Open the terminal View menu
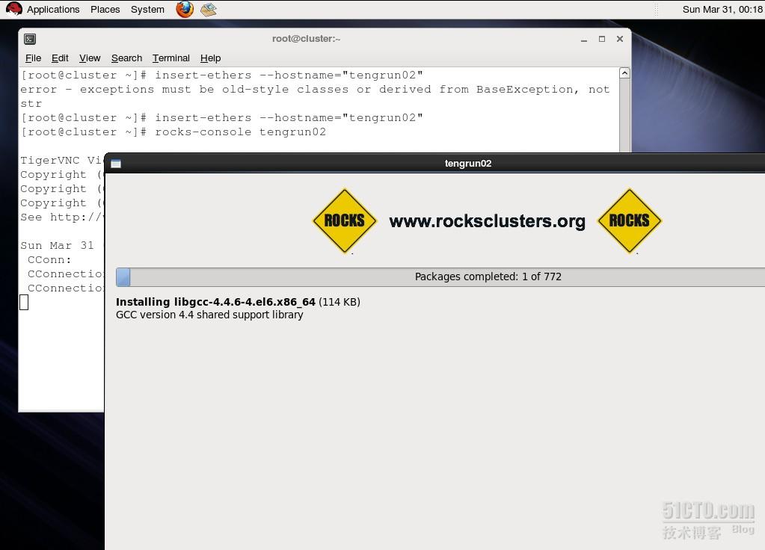The height and width of the screenshot is (550, 765). click(90, 58)
